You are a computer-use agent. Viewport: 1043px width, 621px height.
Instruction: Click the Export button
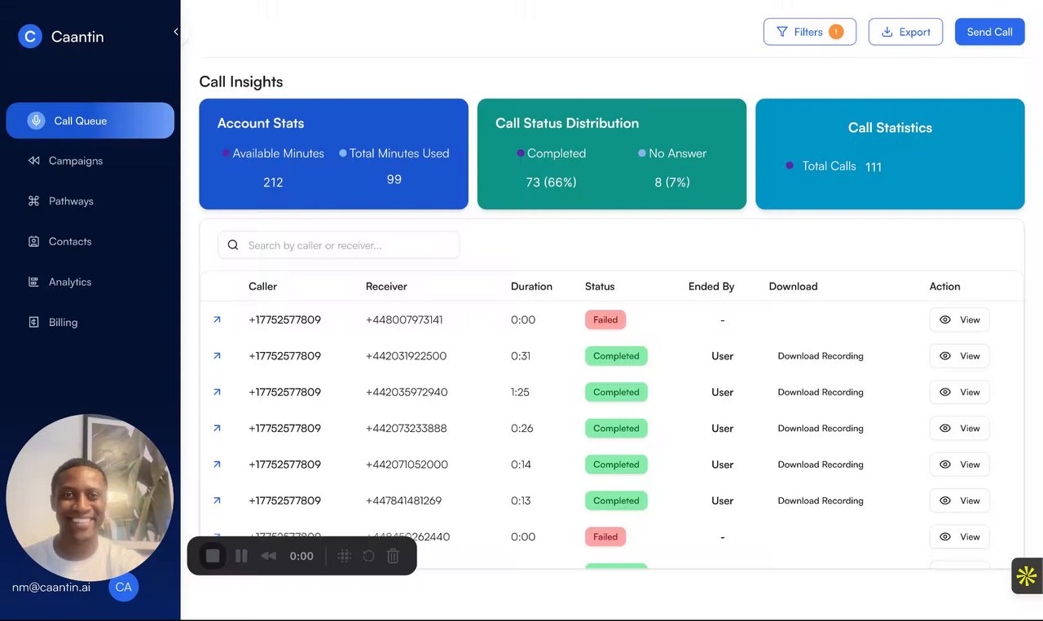[x=905, y=32]
